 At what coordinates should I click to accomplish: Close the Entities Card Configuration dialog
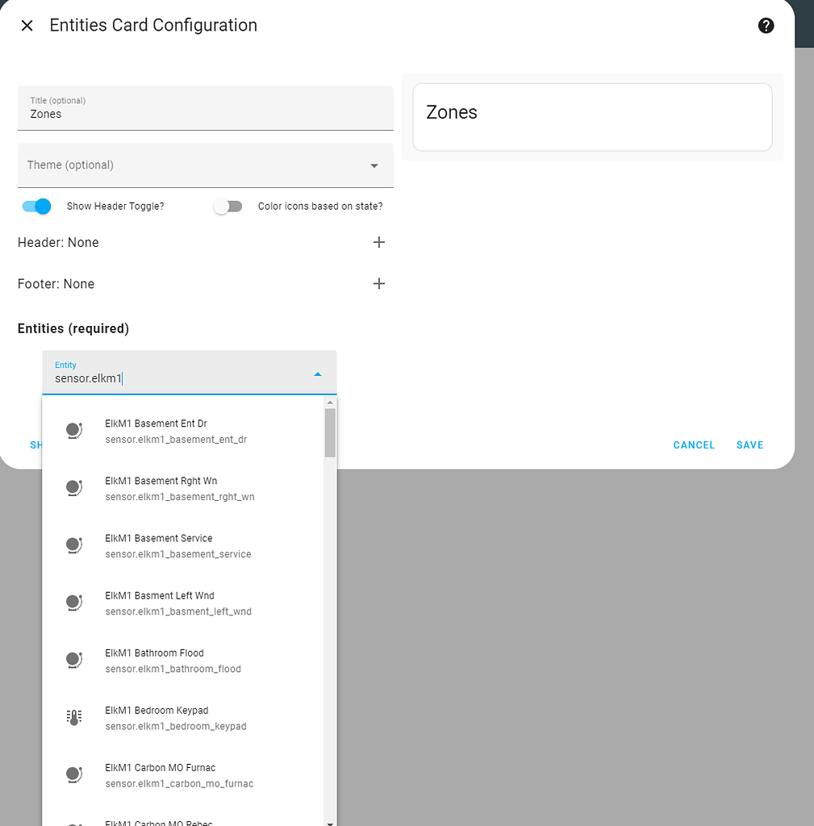27,26
